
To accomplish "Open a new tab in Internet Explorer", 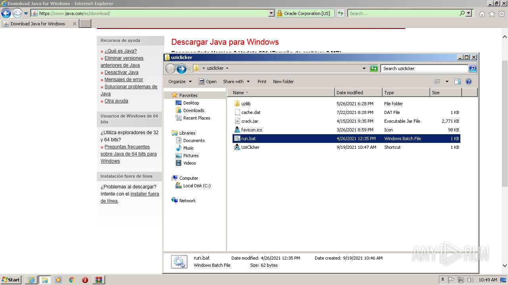I will (x=85, y=24).
